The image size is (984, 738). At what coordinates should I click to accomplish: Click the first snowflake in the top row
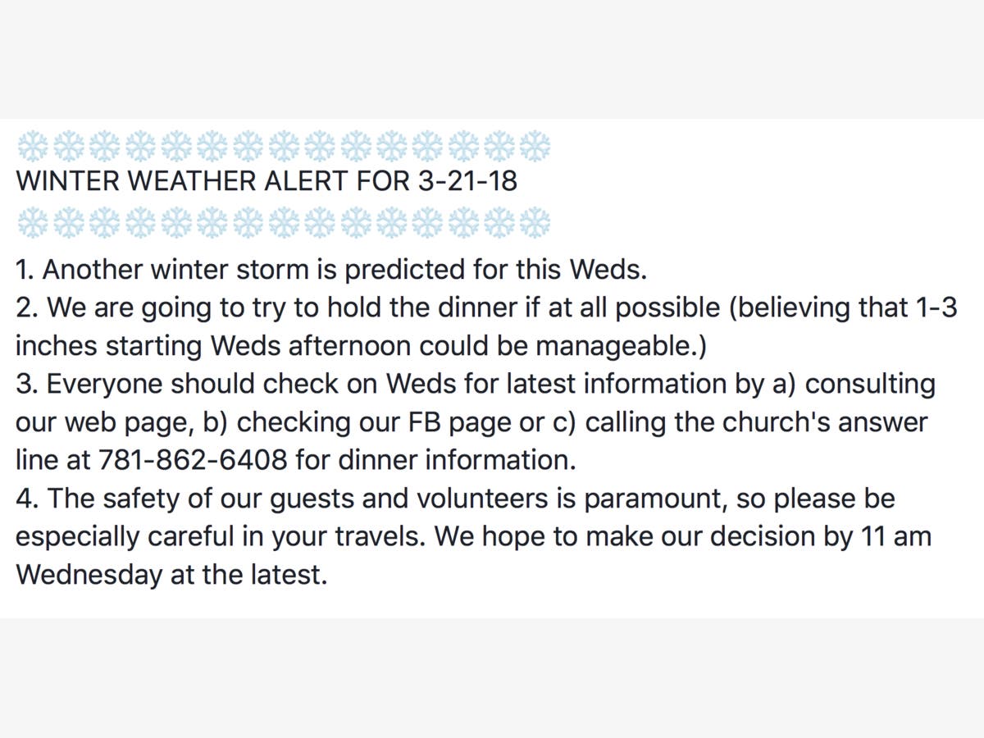click(34, 146)
